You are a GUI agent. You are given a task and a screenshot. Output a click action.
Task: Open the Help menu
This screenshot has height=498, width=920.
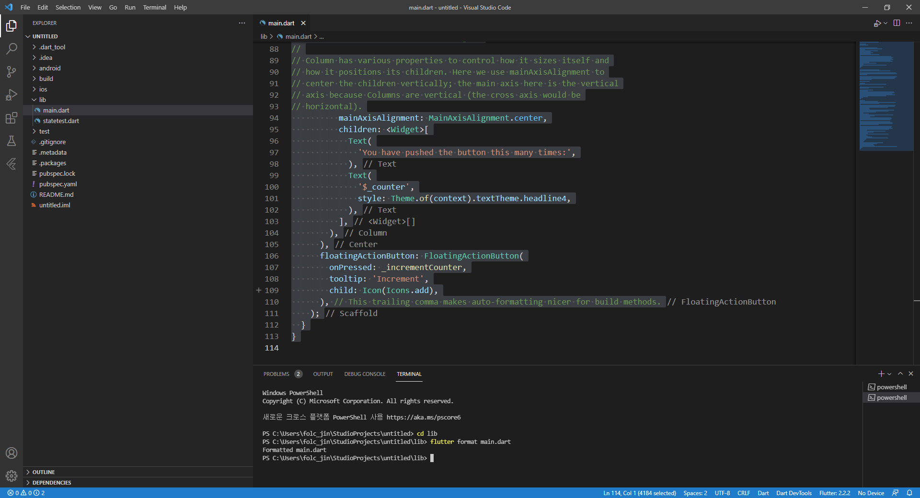pos(180,7)
